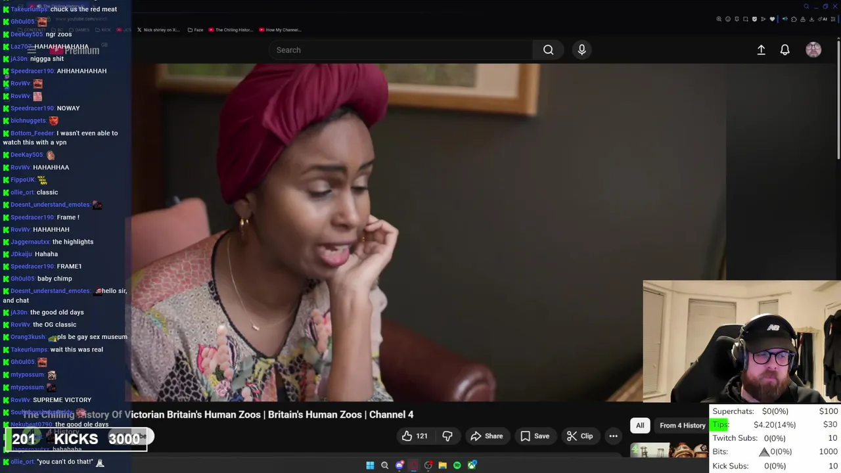Click the browser snapshot selection icon

[x=746, y=19]
